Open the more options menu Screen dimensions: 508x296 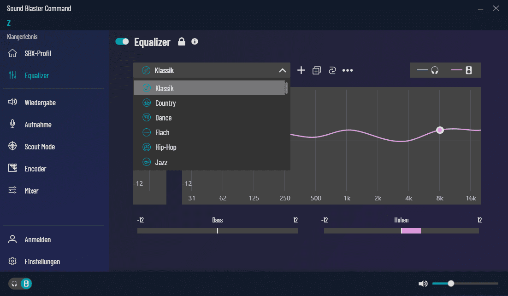(348, 70)
